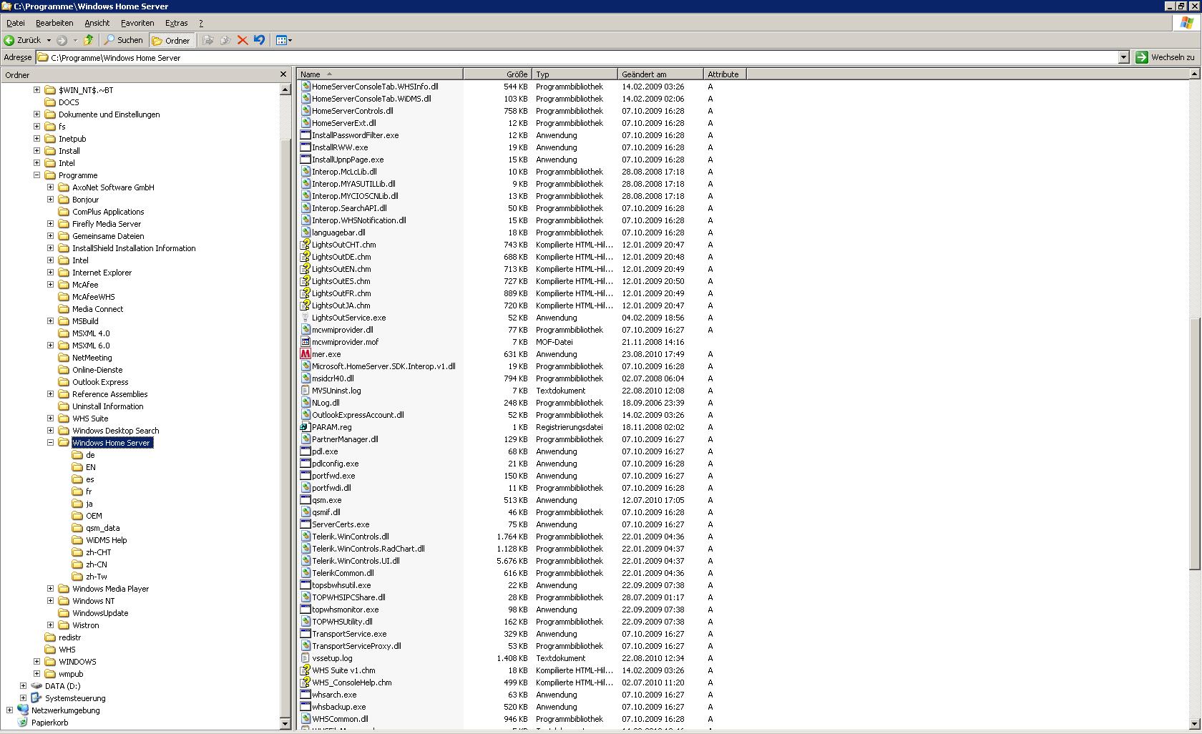Image resolution: width=1202 pixels, height=734 pixels.
Task: Click the Copy To folder icon
Action: [x=225, y=40]
